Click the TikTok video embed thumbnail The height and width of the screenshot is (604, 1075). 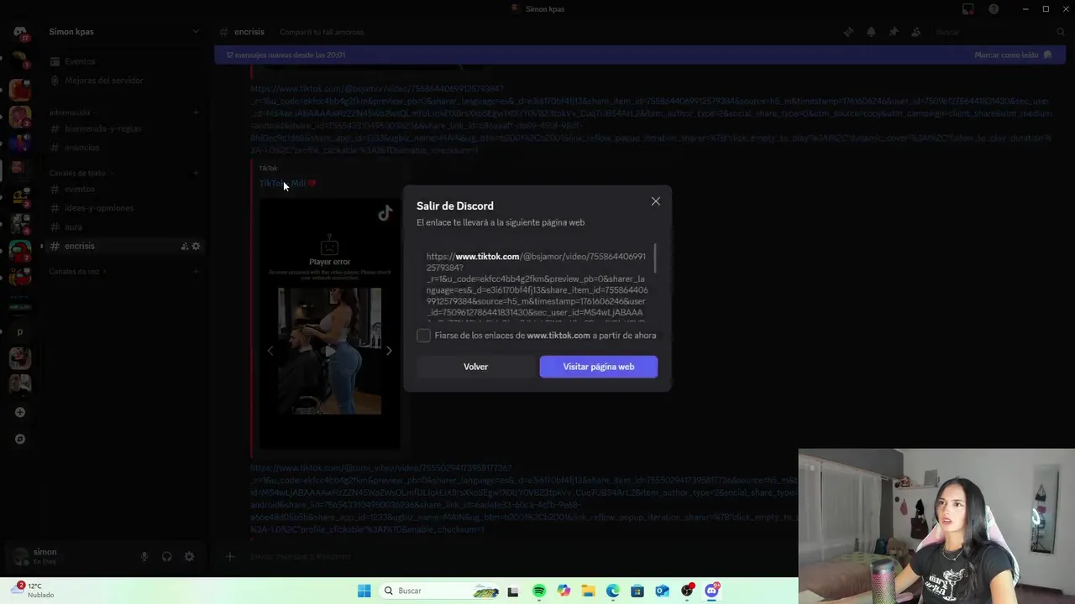click(x=329, y=351)
